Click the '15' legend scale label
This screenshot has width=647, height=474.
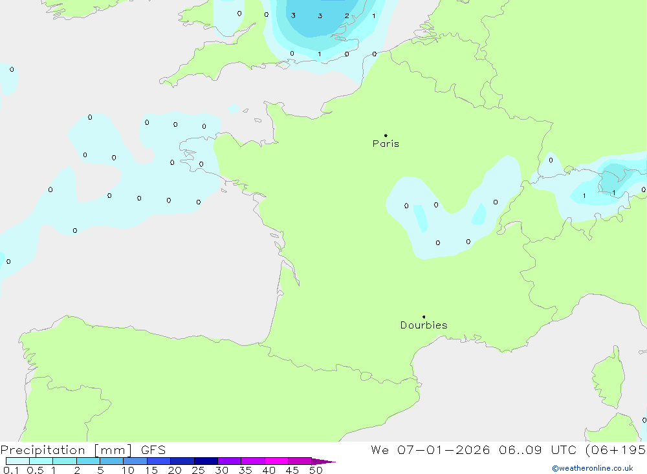point(151,470)
